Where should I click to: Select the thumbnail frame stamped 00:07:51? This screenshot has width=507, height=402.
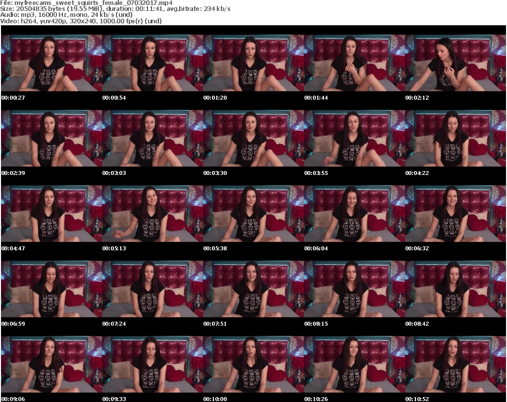coord(253,289)
